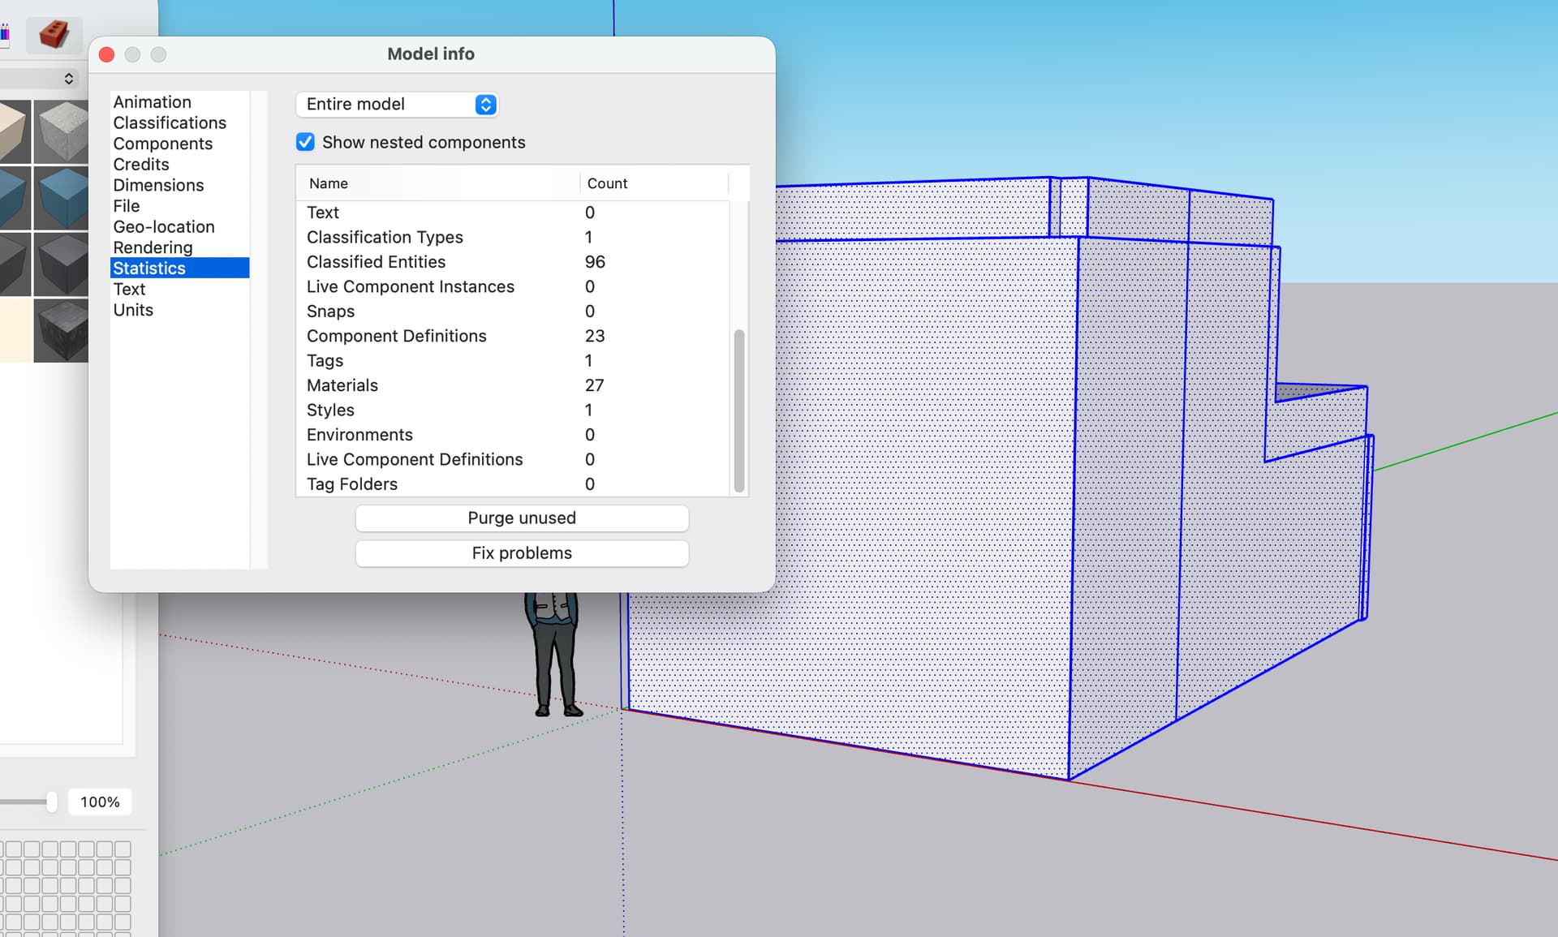Image resolution: width=1558 pixels, height=937 pixels.
Task: Click the Count column header
Action: [607, 183]
